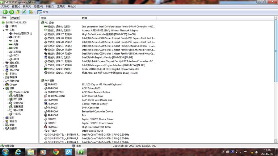Select 芯片组 in the tree
Screen dimensions: 278x156
(17, 52)
